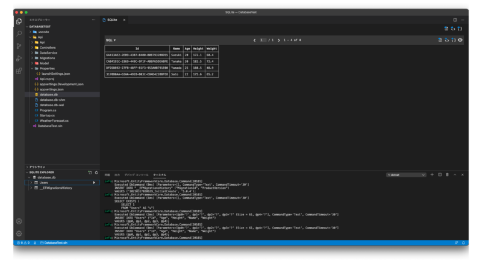Kill terminal with the trash icon
The image size is (482, 263).
447,175
